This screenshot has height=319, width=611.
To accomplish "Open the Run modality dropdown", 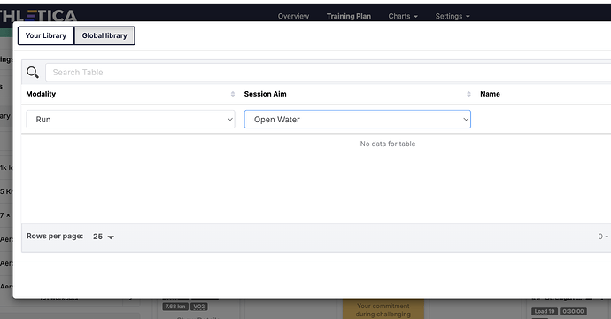I will click(x=130, y=120).
